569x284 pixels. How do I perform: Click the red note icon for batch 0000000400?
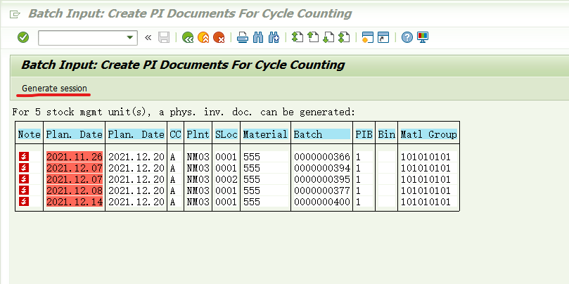[x=24, y=202]
